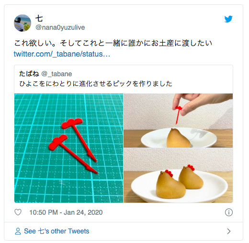Open quoted author name たばね
Screen dimensions: 249x243
click(x=29, y=74)
